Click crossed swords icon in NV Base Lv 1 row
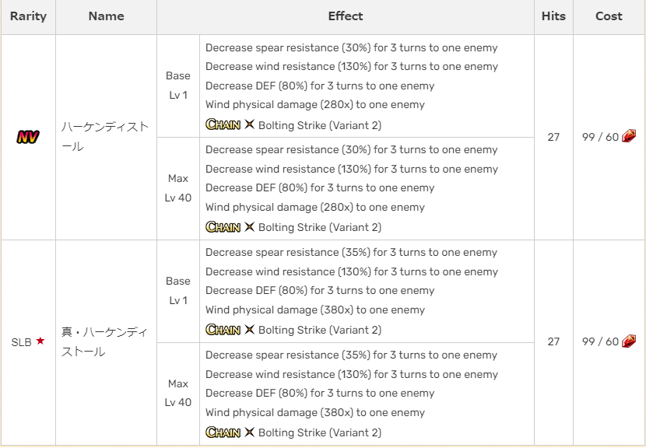646x448 pixels. point(249,124)
